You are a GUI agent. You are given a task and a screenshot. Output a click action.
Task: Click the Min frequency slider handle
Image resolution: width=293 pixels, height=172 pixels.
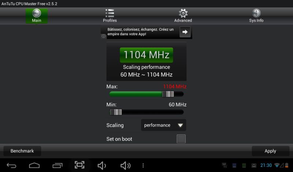[x=116, y=112]
